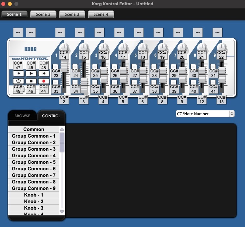Click the CC# 2 label under slider 1
Screen dimensions: 245x227
pyautogui.click(x=64, y=99)
